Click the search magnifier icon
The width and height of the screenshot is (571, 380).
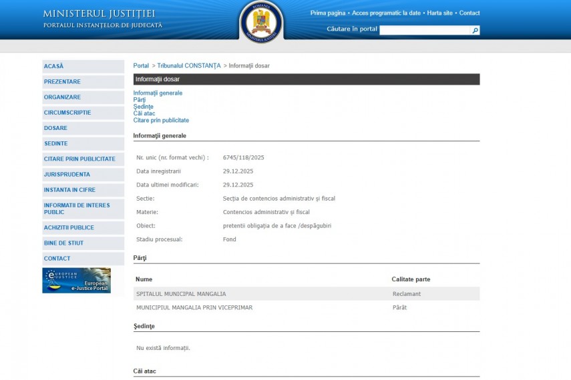click(x=475, y=31)
